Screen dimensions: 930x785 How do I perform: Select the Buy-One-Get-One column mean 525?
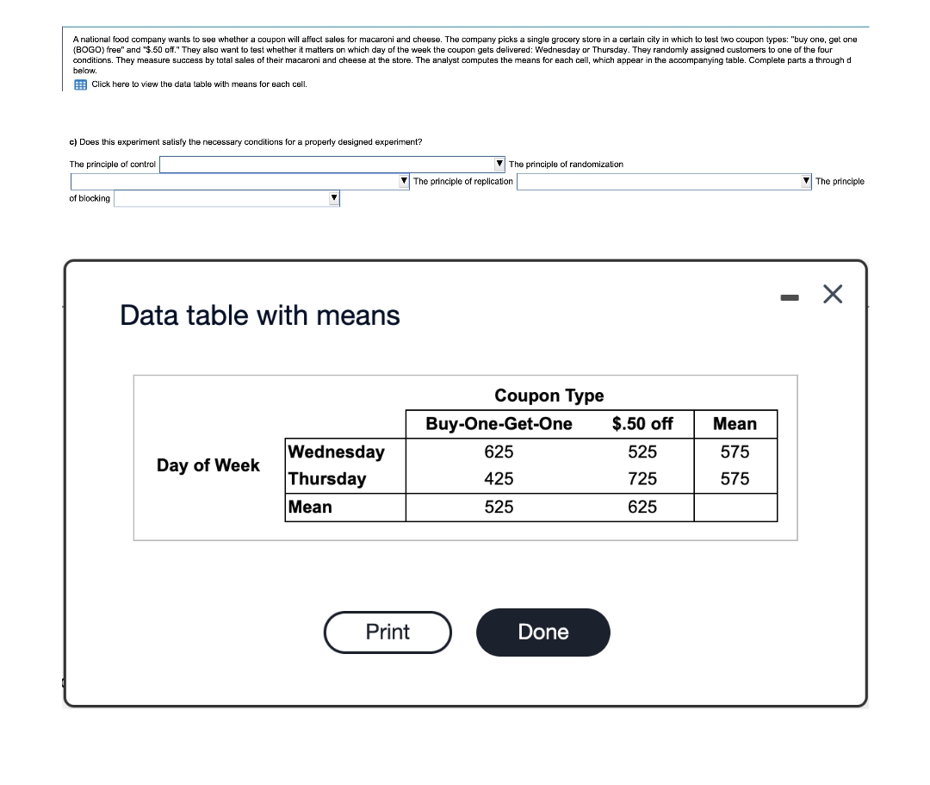[x=499, y=508]
